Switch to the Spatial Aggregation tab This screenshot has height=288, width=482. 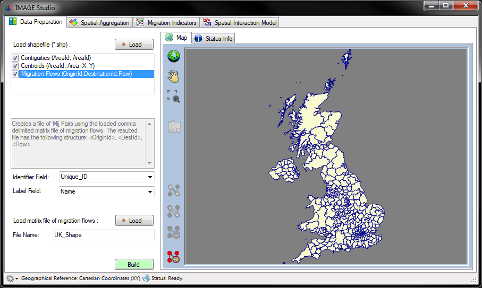click(x=99, y=23)
